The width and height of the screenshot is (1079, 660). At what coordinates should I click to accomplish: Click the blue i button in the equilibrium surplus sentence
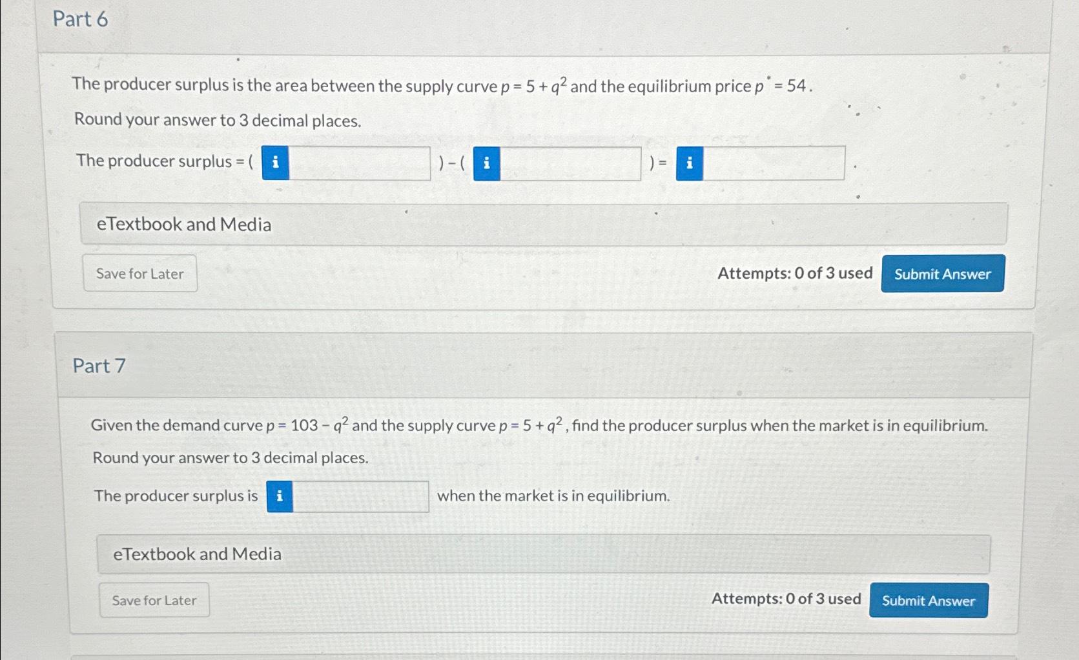click(280, 496)
